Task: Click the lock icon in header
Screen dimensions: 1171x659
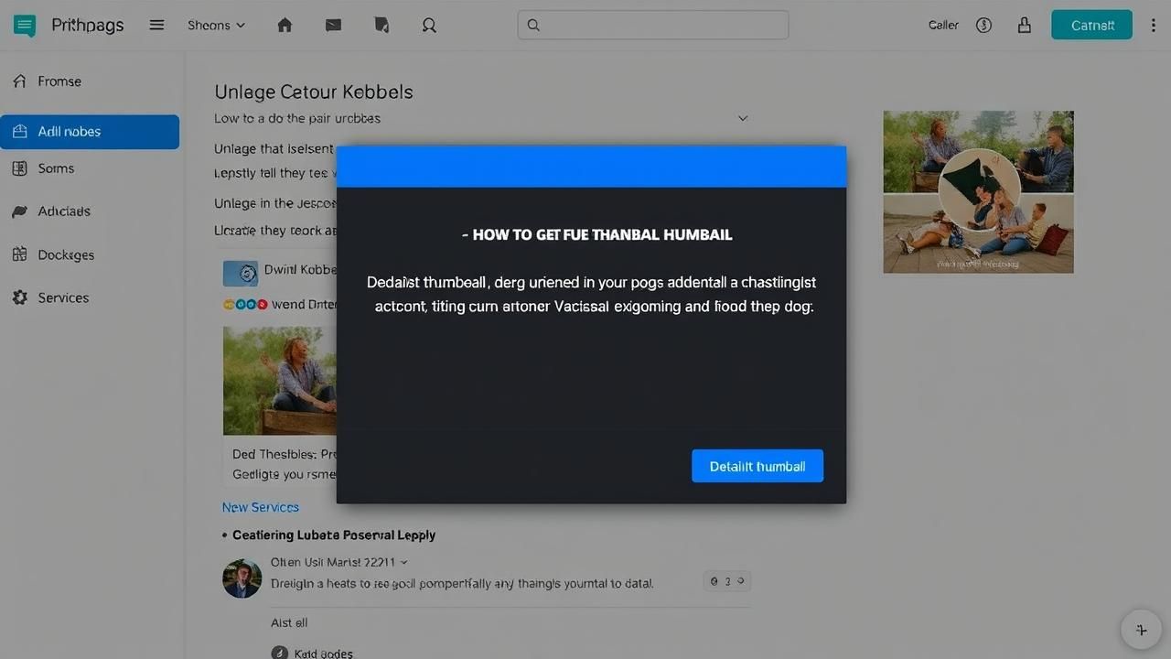Action: click(1025, 26)
